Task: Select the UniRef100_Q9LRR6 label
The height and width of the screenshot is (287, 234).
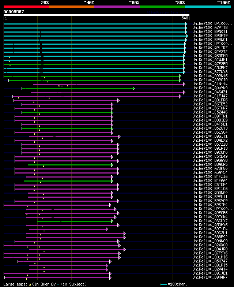Action: click(x=210, y=100)
